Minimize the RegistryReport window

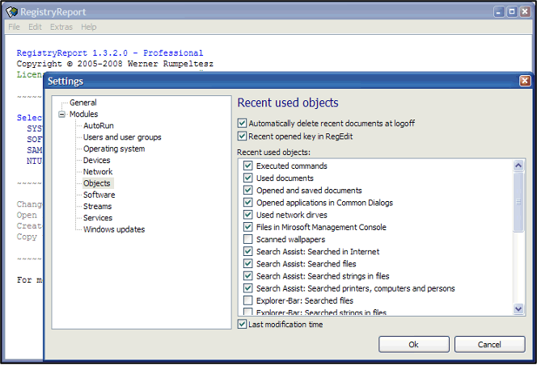coord(499,12)
